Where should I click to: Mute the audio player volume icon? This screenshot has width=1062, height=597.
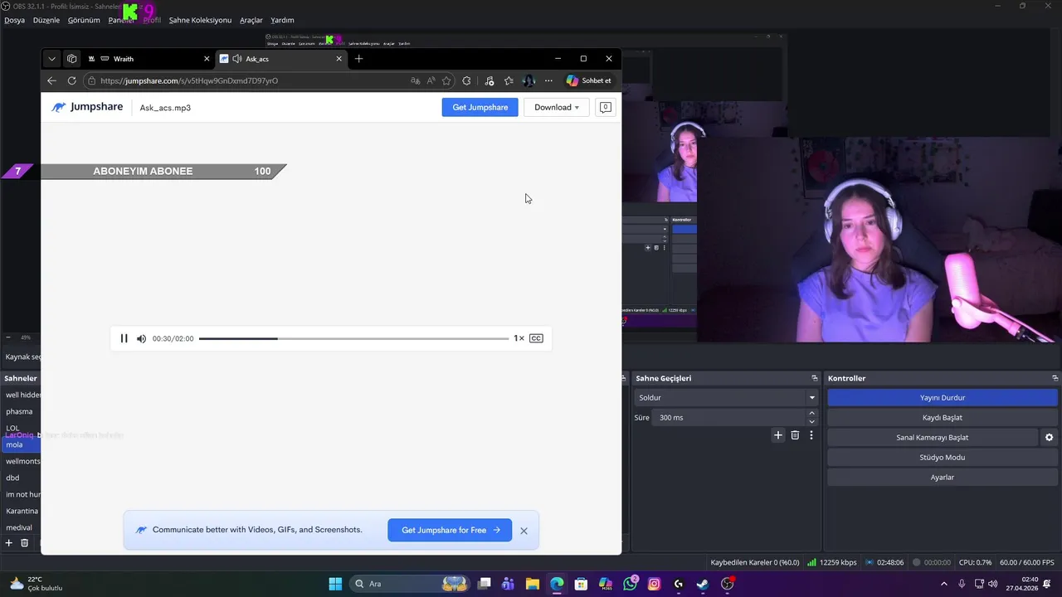tap(141, 338)
